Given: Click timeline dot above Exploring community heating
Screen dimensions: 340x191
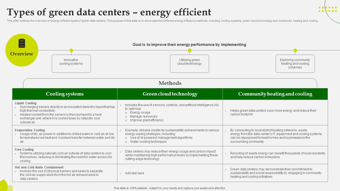Looking at the screenshot, I should [x=295, y=50].
